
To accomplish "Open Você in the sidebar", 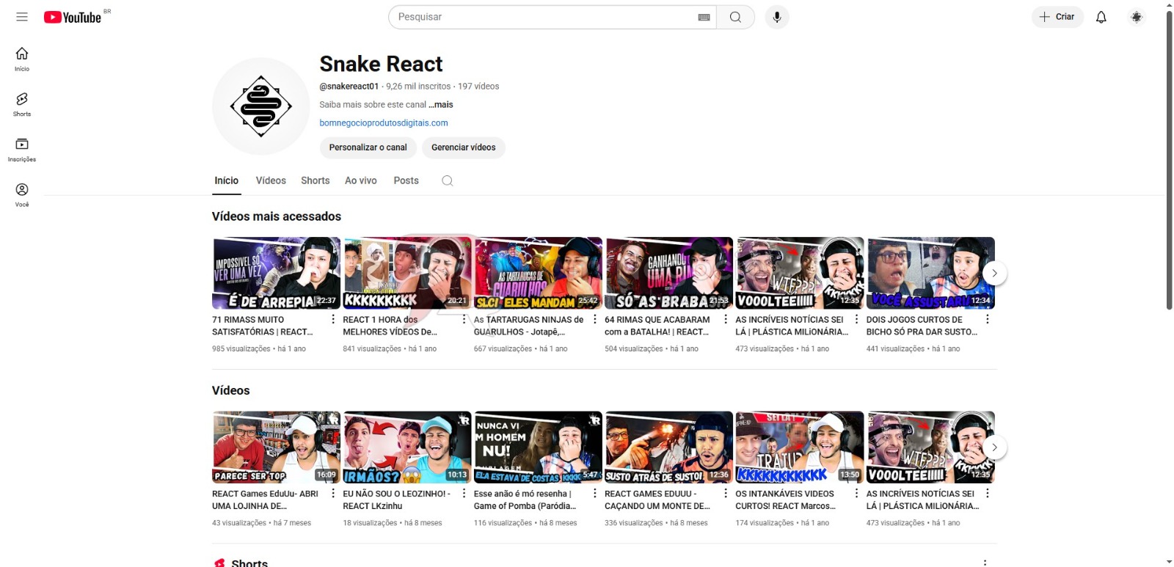I will (x=22, y=195).
